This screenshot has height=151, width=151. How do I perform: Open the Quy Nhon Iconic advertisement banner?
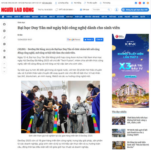[130, 71]
